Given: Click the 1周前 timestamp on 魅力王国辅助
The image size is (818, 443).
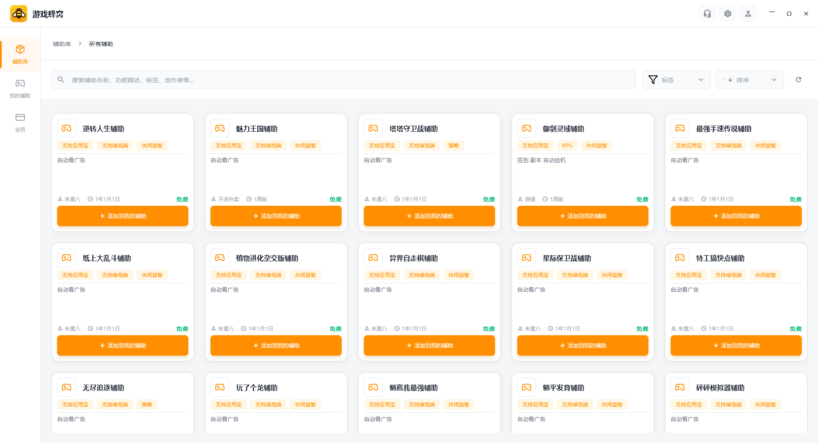Looking at the screenshot, I should [260, 199].
